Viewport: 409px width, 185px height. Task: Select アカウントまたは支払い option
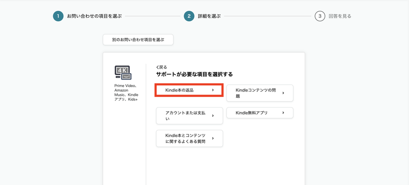pyautogui.click(x=190, y=116)
